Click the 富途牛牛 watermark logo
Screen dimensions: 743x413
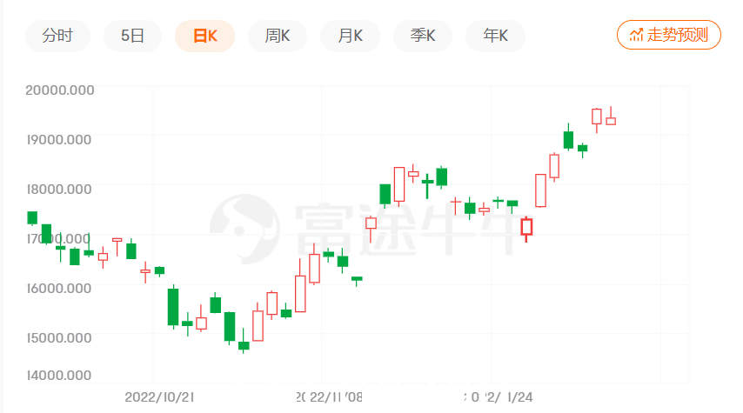point(365,230)
